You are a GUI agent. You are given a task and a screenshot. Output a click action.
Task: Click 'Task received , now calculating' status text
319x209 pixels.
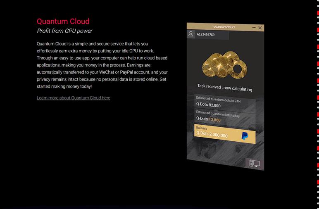225,88
